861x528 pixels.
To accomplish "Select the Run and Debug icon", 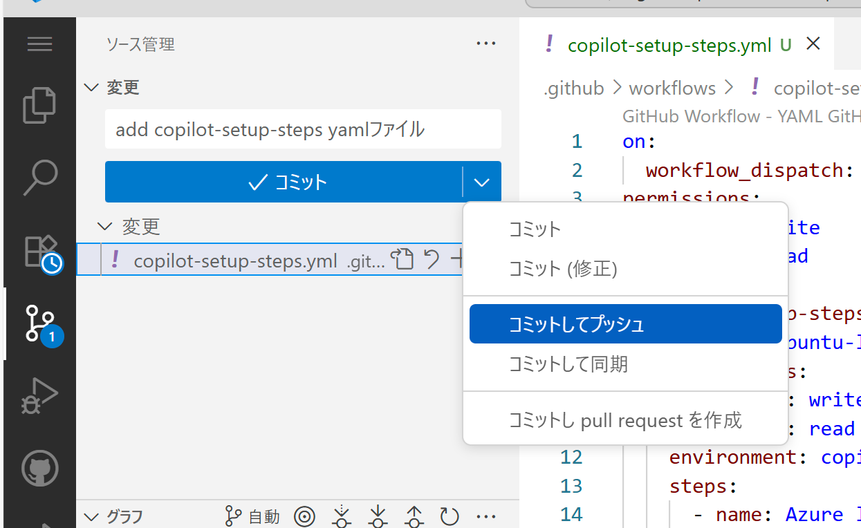I will 39,395.
